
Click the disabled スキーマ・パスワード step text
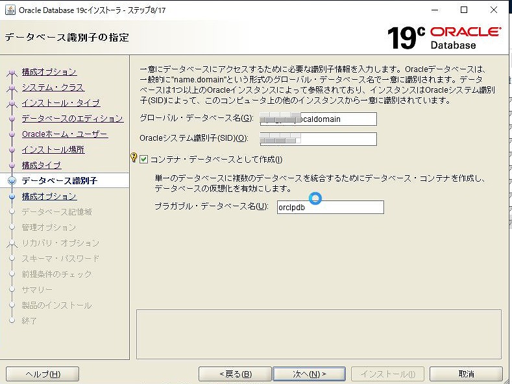[60, 259]
